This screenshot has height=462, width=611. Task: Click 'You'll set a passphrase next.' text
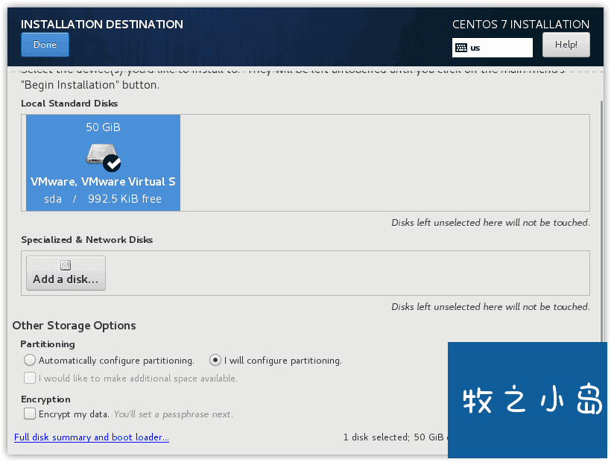coord(174,414)
